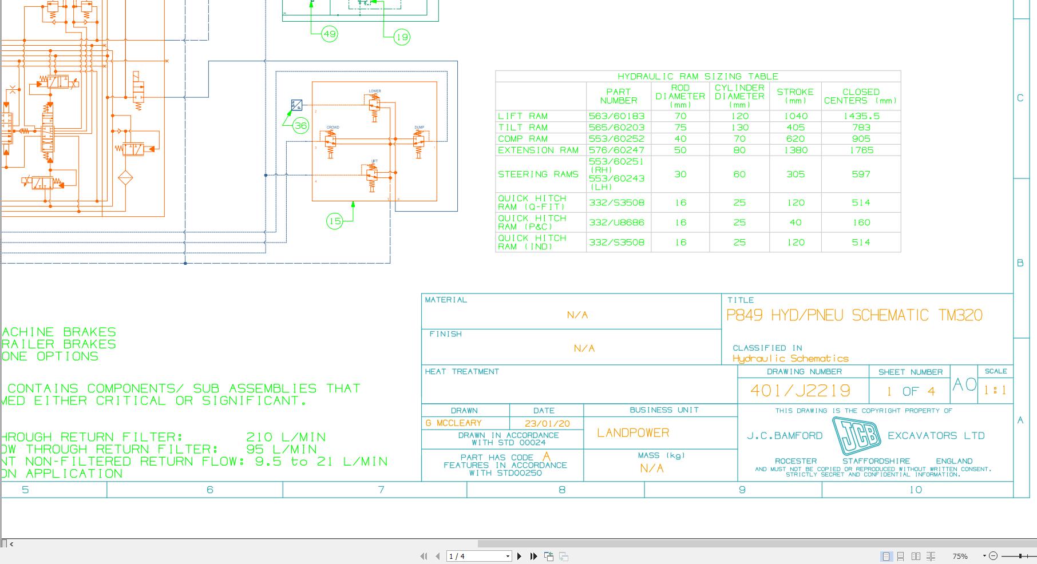Viewport: 1037px width, 564px height.
Task: Go to the next page
Action: click(519, 556)
